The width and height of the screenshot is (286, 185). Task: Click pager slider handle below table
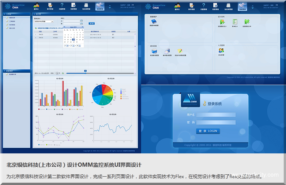tap(85, 71)
